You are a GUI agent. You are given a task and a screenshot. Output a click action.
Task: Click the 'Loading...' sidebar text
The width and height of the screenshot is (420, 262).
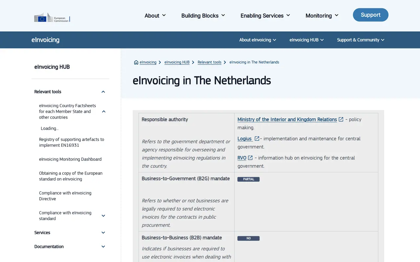click(x=50, y=128)
